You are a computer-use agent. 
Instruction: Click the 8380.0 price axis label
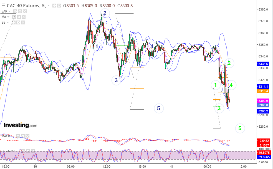263,9
